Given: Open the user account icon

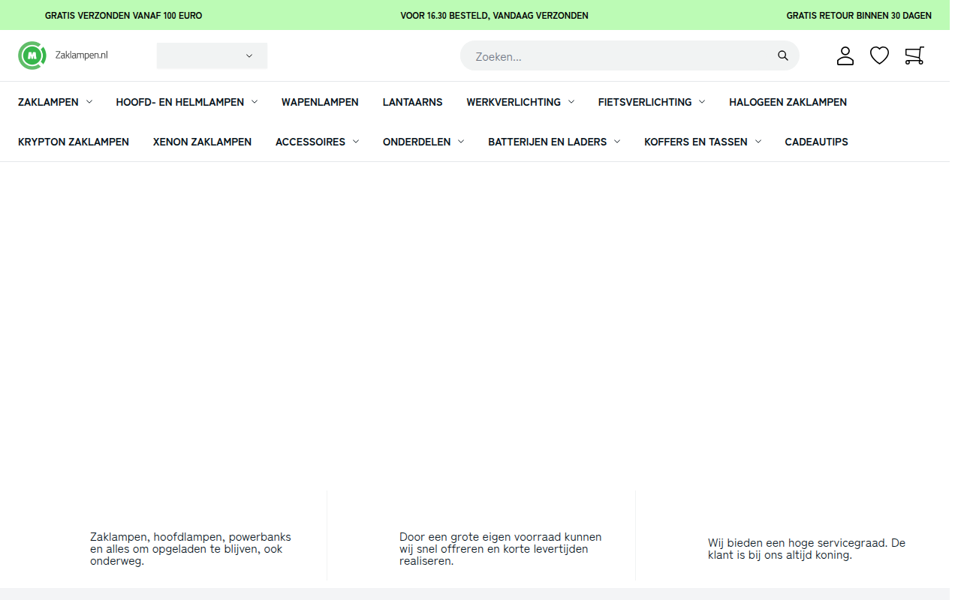Looking at the screenshot, I should [845, 55].
